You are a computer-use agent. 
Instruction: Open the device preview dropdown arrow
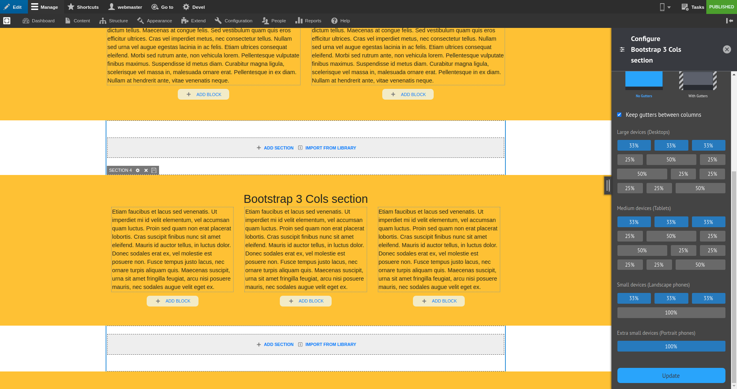[669, 7]
